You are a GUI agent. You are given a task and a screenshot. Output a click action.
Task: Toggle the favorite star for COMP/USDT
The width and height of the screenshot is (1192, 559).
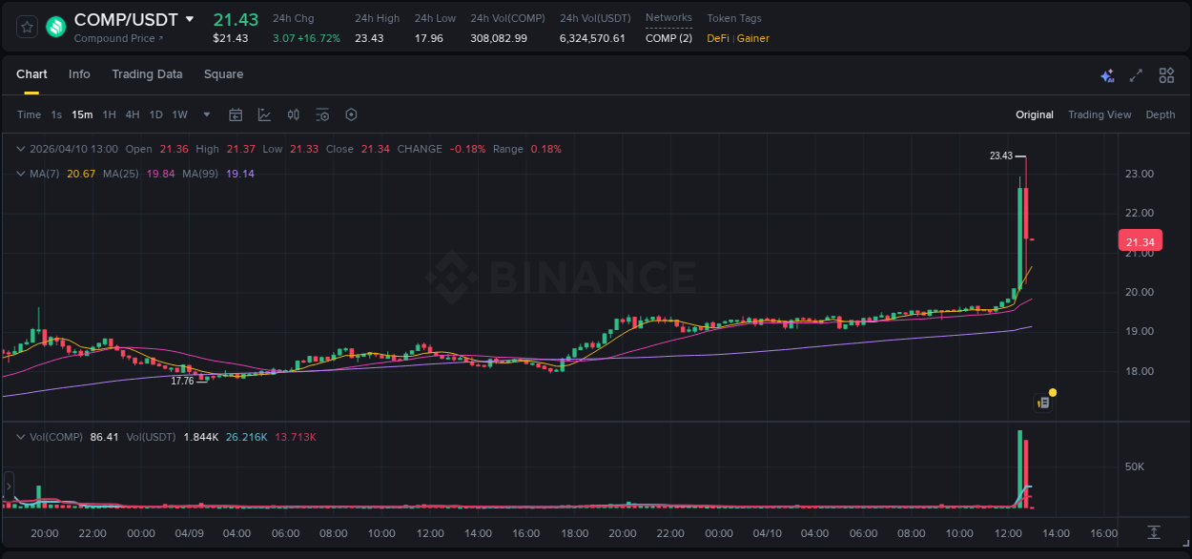click(27, 27)
